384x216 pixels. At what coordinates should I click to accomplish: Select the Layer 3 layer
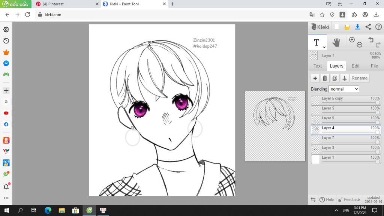(346, 150)
